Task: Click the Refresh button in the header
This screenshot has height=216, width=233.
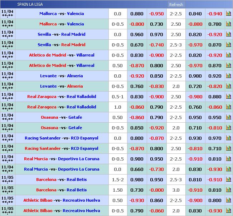Action: tap(176, 5)
